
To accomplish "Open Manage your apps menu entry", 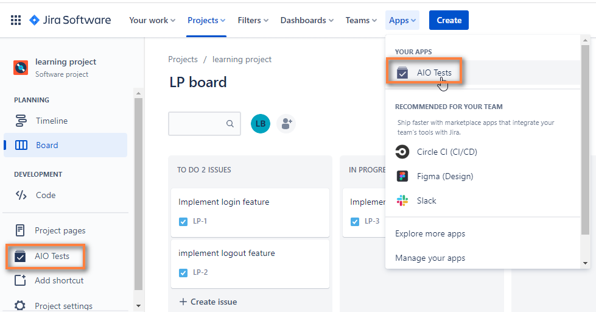I will [x=430, y=258].
